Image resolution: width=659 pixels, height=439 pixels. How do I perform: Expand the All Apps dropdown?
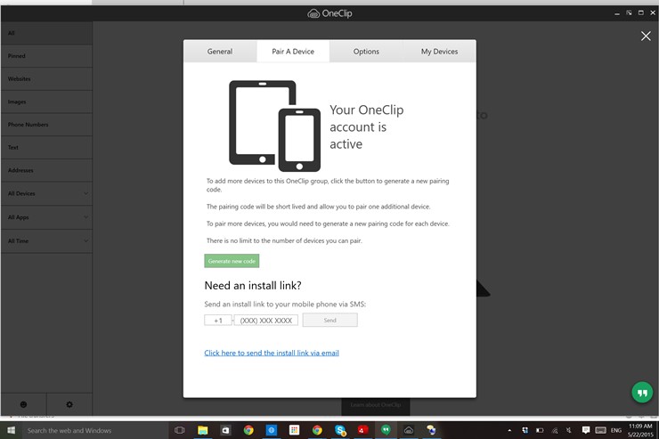point(46,217)
